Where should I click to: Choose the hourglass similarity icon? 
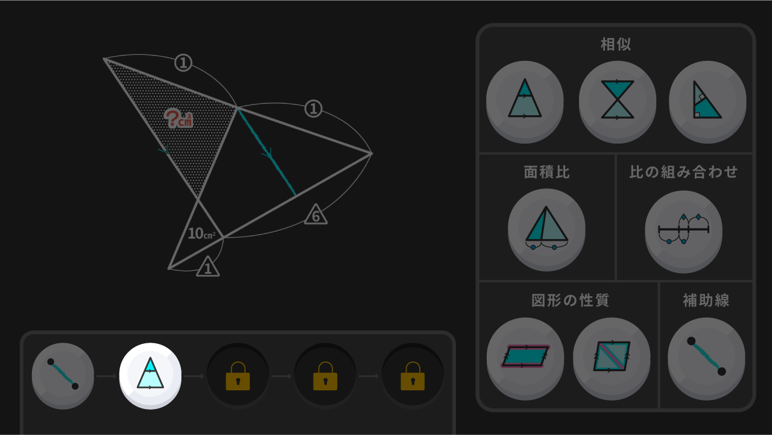[x=617, y=100]
